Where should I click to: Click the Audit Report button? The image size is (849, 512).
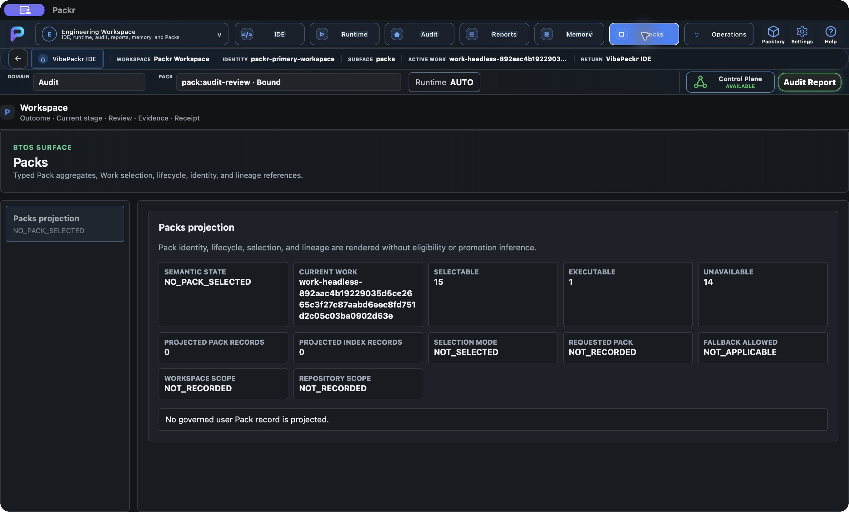click(x=809, y=82)
